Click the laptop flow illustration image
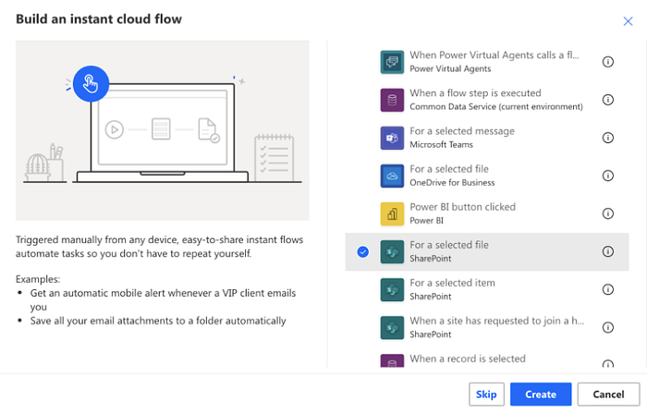This screenshot has height=413, width=647. click(x=163, y=130)
